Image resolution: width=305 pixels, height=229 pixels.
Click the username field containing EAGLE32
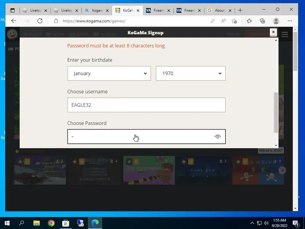coord(147,105)
